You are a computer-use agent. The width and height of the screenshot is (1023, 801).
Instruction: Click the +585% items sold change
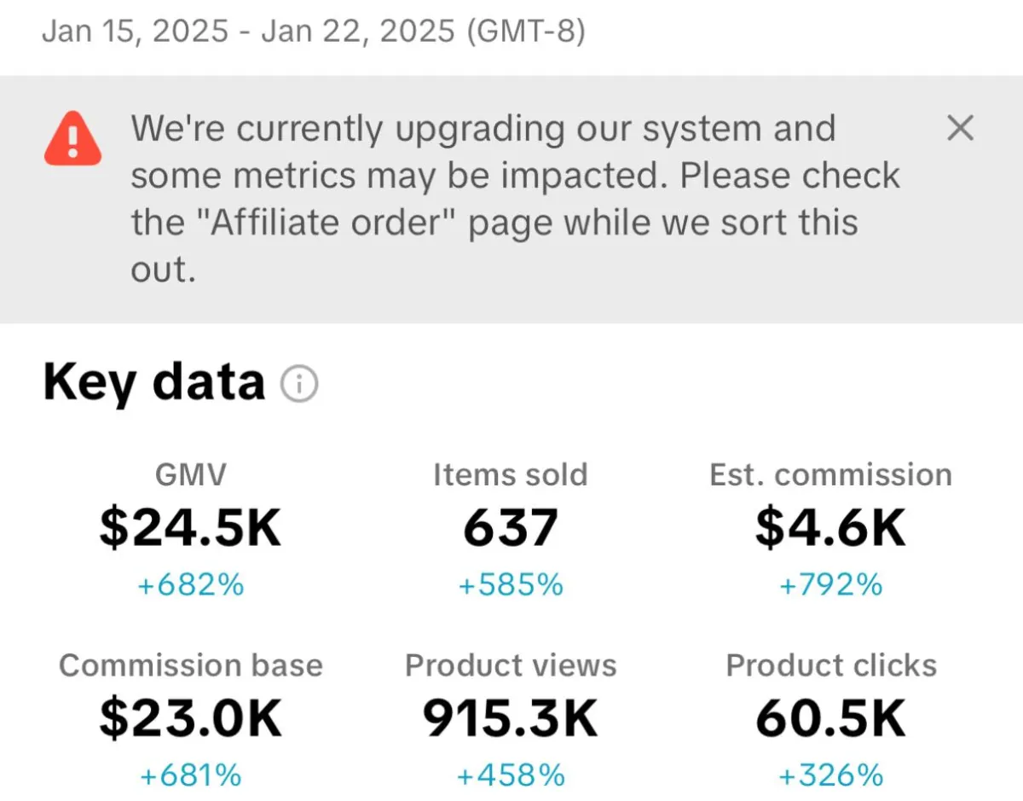click(511, 585)
